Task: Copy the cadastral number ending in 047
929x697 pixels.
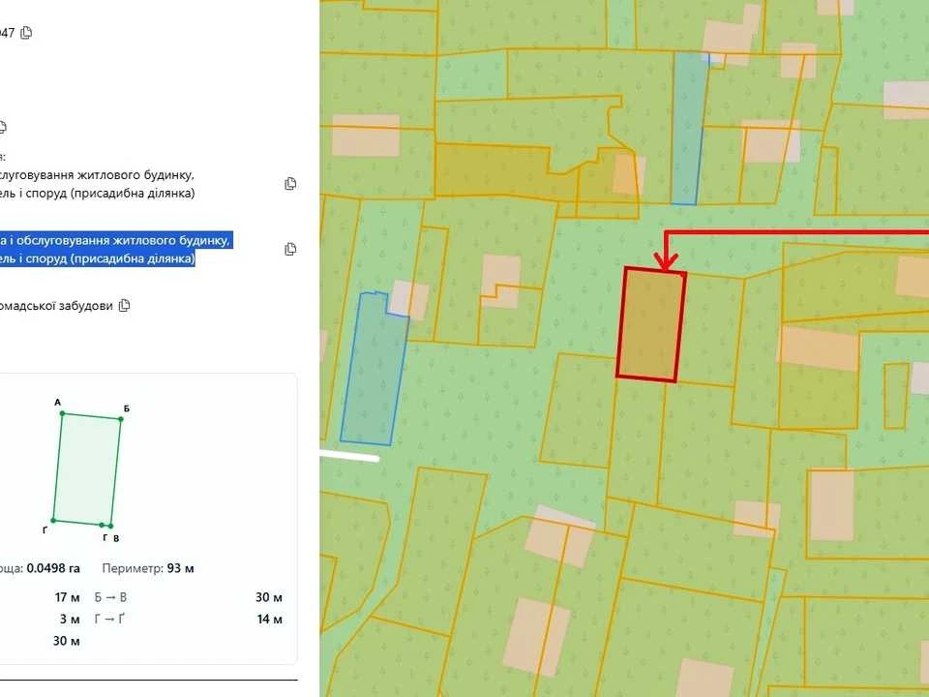Action: click(x=26, y=33)
